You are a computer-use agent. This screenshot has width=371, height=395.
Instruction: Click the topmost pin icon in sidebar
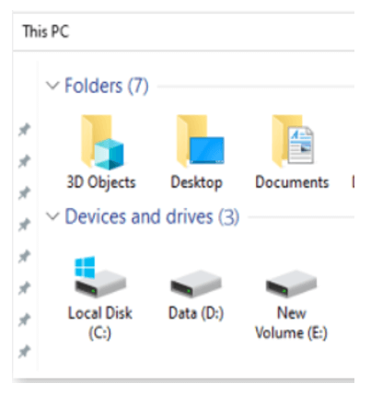(x=24, y=130)
